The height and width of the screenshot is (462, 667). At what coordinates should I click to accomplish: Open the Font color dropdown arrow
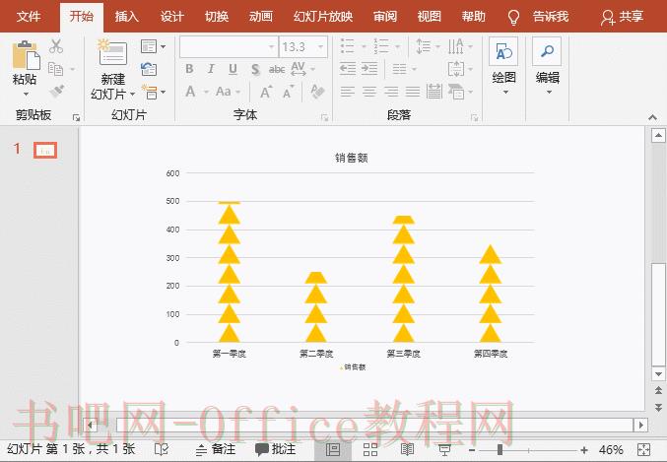206,92
